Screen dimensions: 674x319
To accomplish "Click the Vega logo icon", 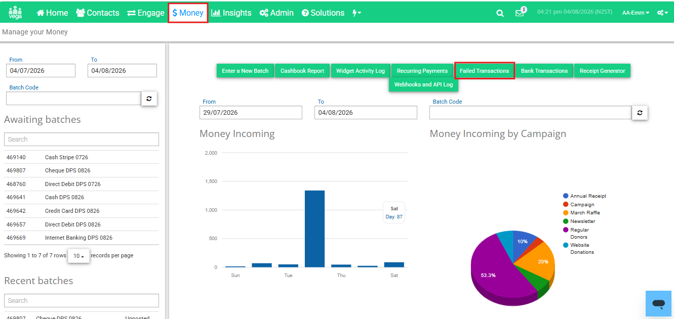I will tap(15, 13).
